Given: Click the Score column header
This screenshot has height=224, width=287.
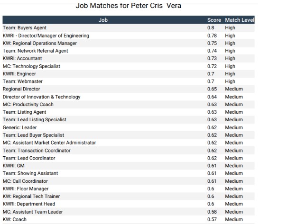Looking at the screenshot, I should [214, 20].
